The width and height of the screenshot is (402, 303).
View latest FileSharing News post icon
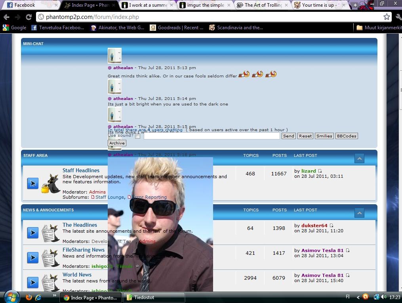[x=348, y=250]
